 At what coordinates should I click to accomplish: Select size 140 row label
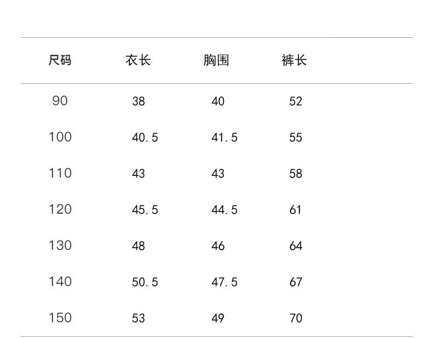pyautogui.click(x=60, y=282)
